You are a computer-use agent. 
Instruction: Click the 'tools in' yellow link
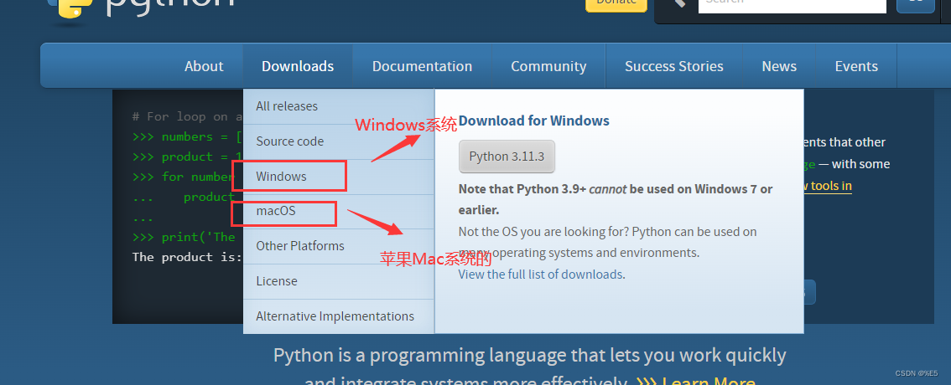[827, 186]
